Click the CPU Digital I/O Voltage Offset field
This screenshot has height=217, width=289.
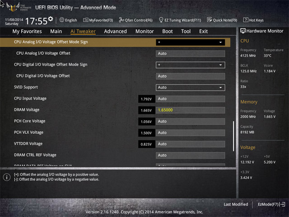tap(191, 76)
